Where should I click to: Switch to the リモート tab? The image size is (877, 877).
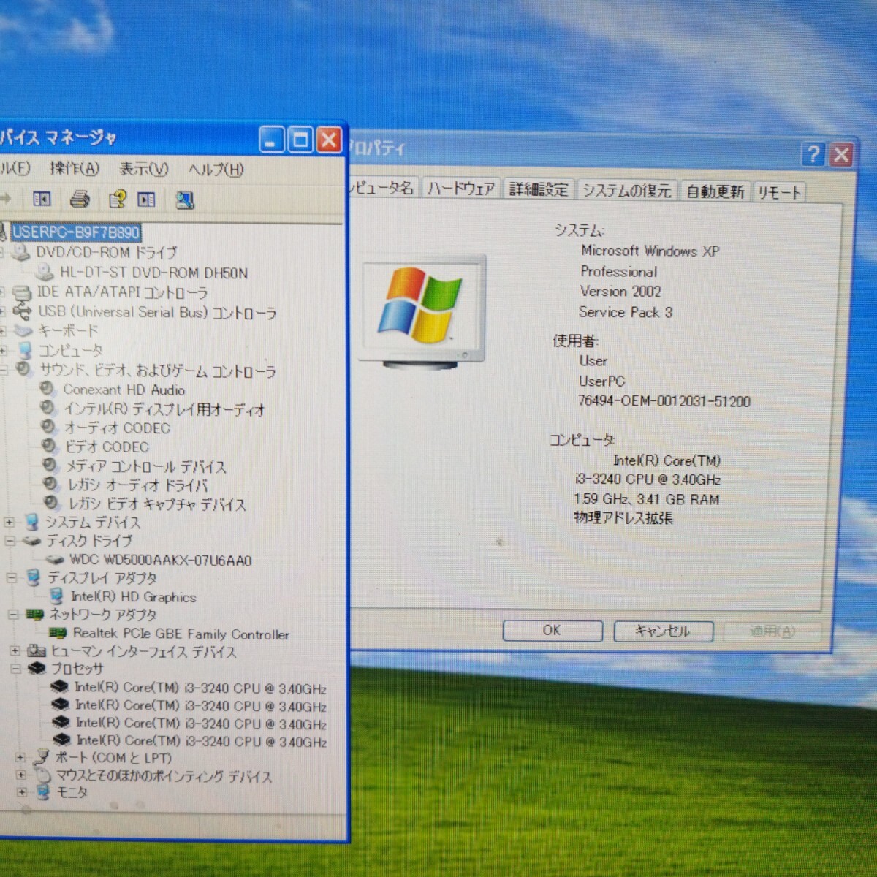click(x=778, y=192)
